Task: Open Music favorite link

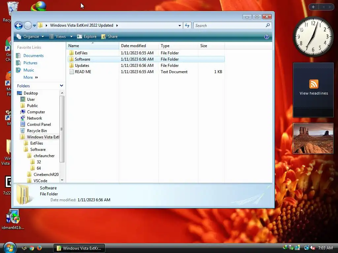Action: point(28,70)
